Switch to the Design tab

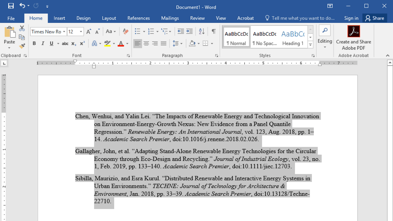[83, 18]
